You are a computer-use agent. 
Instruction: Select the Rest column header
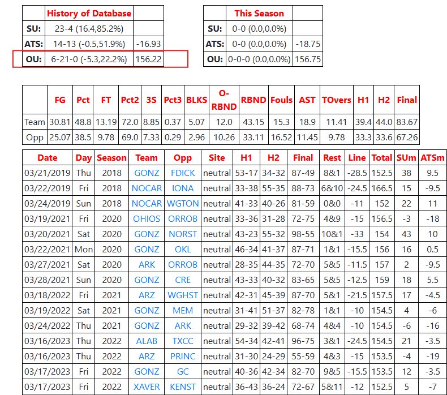click(x=332, y=158)
